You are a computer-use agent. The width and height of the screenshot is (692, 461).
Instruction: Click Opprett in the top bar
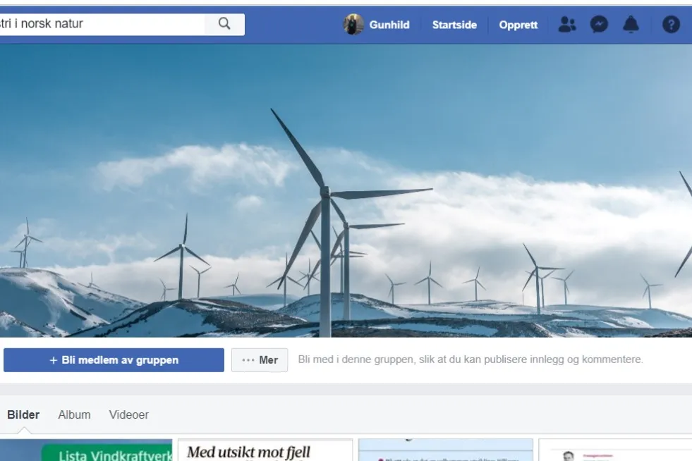coord(518,25)
